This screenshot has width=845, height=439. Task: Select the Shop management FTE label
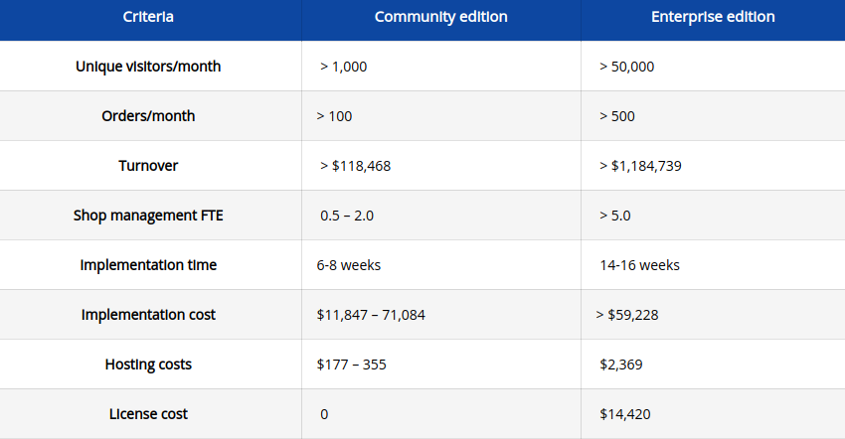tap(148, 216)
